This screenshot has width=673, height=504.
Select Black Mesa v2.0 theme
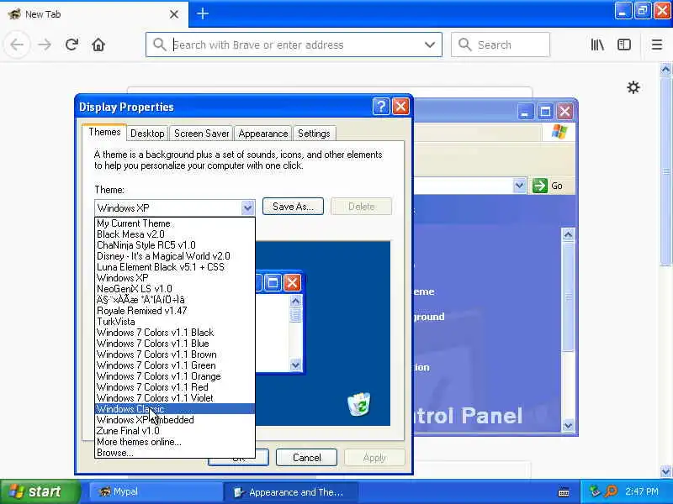[175, 234]
